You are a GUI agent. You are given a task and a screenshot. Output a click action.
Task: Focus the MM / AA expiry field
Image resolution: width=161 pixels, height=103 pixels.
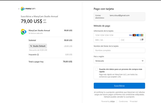[x=106, y=40]
